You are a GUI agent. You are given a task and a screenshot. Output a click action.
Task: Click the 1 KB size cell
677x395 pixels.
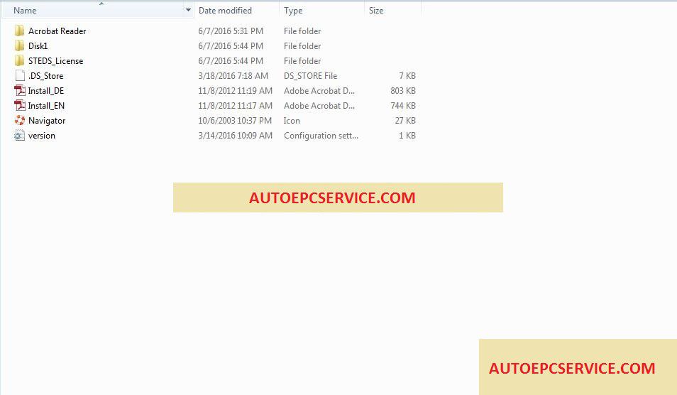pos(407,135)
